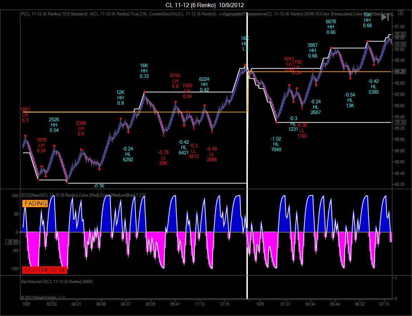
Task: Select the 90.86 price marker
Action: coord(399,34)
